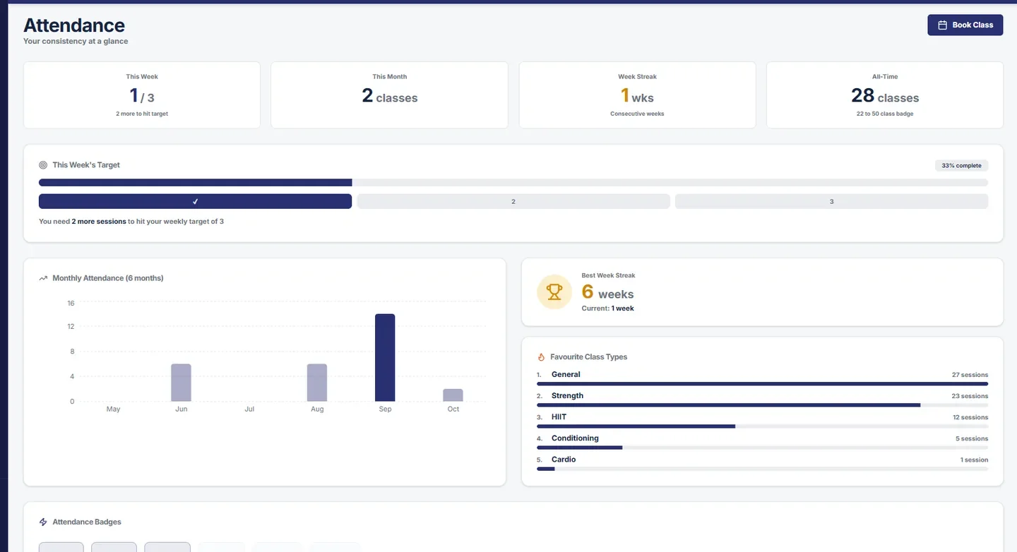Image resolution: width=1017 pixels, height=552 pixels.
Task: Select the Cardio class type row
Action: 762,463
